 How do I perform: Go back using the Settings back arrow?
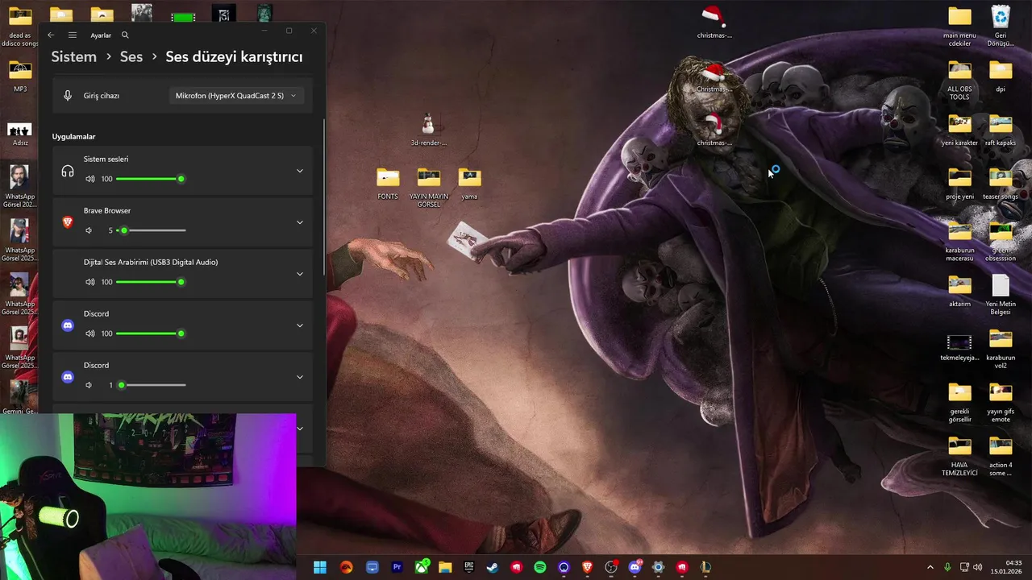51,35
